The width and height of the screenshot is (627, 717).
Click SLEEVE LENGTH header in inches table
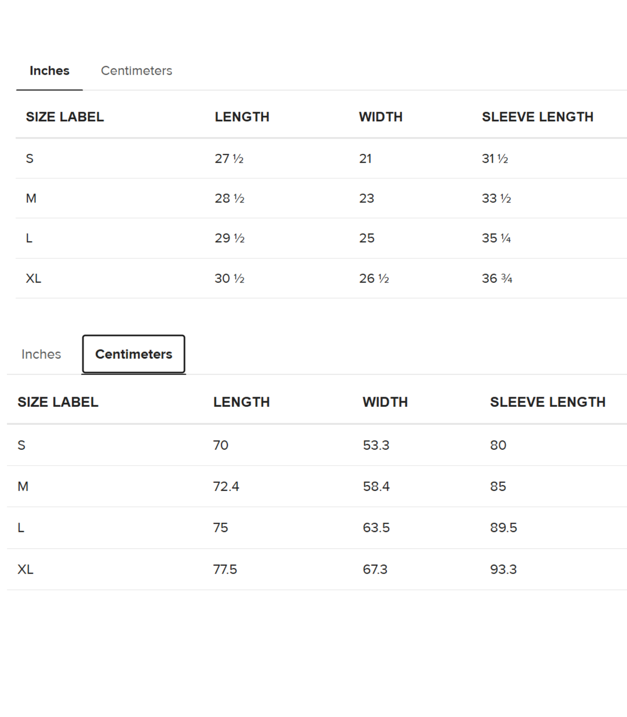click(x=538, y=117)
